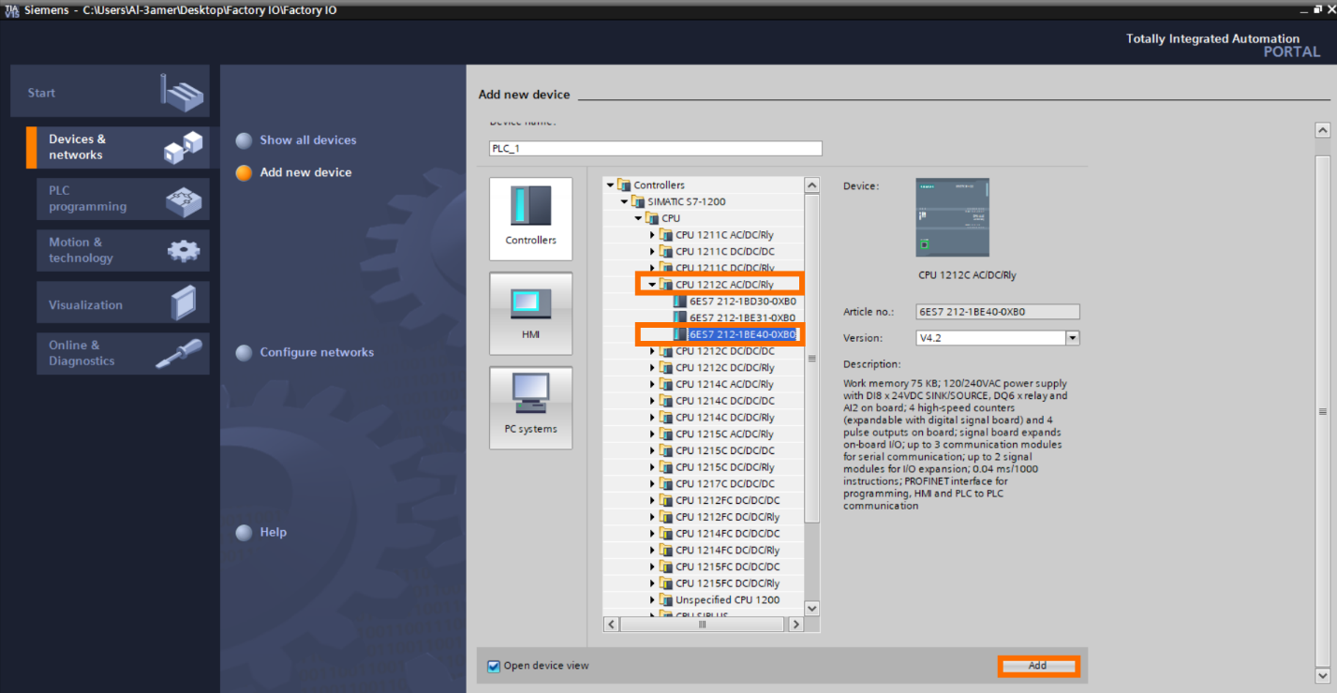Image resolution: width=1337 pixels, height=693 pixels.
Task: Expand CPU 1212FC DC/DC/DC node
Action: pyautogui.click(x=653, y=500)
